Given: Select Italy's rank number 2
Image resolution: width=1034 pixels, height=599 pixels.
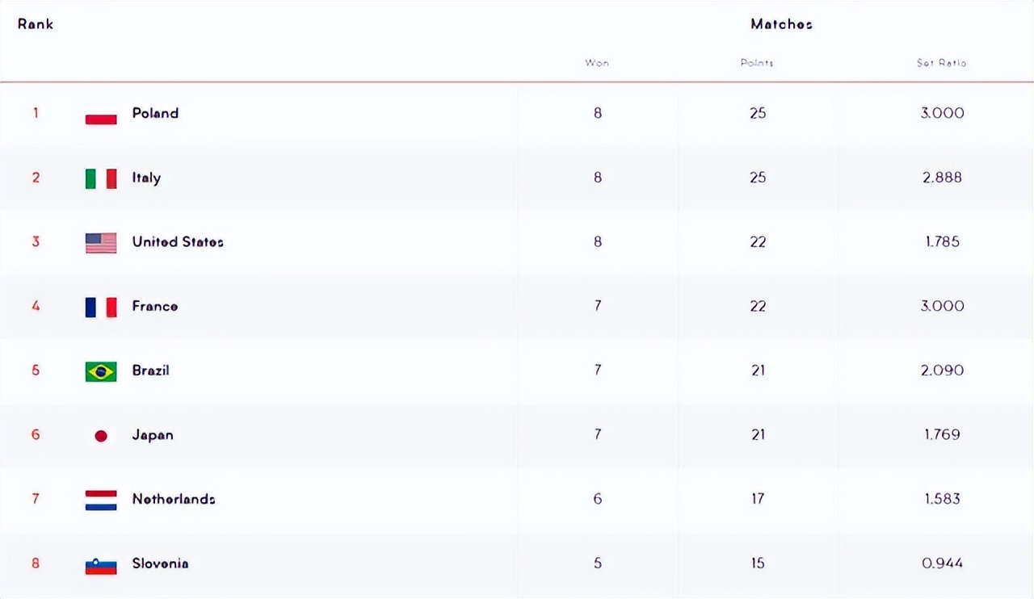Looking at the screenshot, I should [x=36, y=178].
